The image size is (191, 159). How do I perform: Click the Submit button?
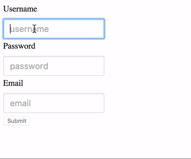(x=17, y=121)
